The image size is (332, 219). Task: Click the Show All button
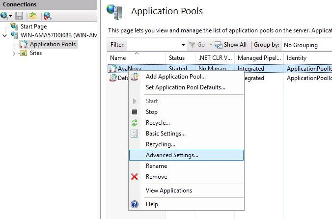pyautogui.click(x=230, y=45)
